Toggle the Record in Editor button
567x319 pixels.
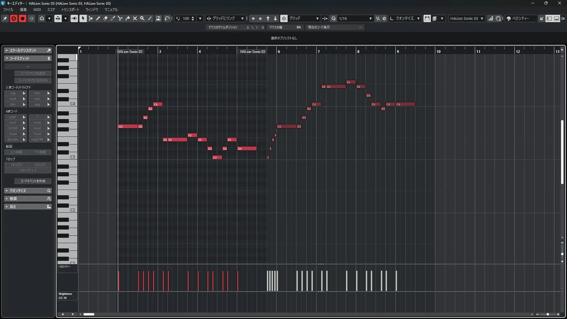(x=22, y=19)
